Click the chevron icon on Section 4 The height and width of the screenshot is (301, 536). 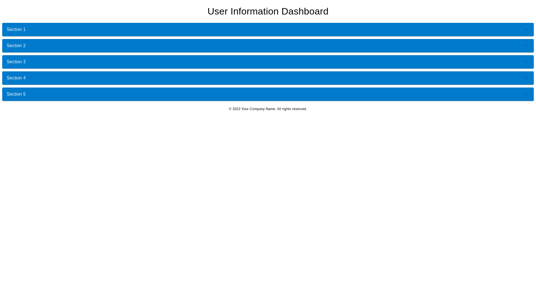[x=527, y=78]
